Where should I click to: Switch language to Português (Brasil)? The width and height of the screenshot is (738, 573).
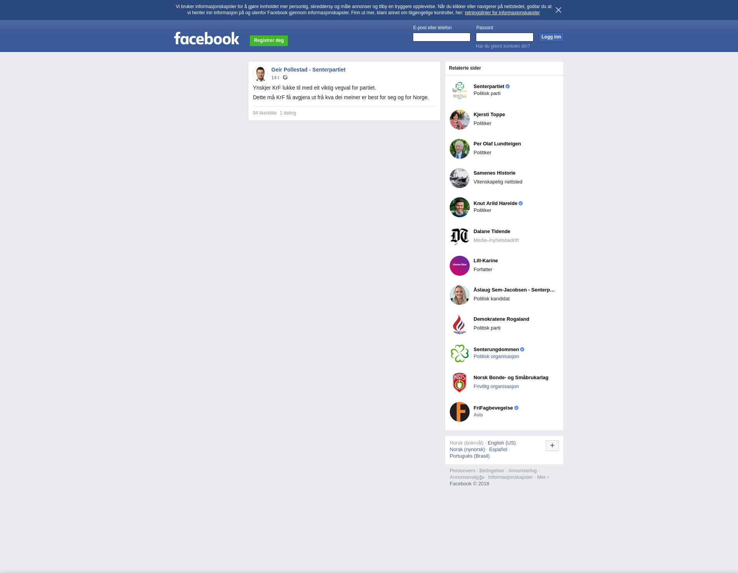[470, 456]
